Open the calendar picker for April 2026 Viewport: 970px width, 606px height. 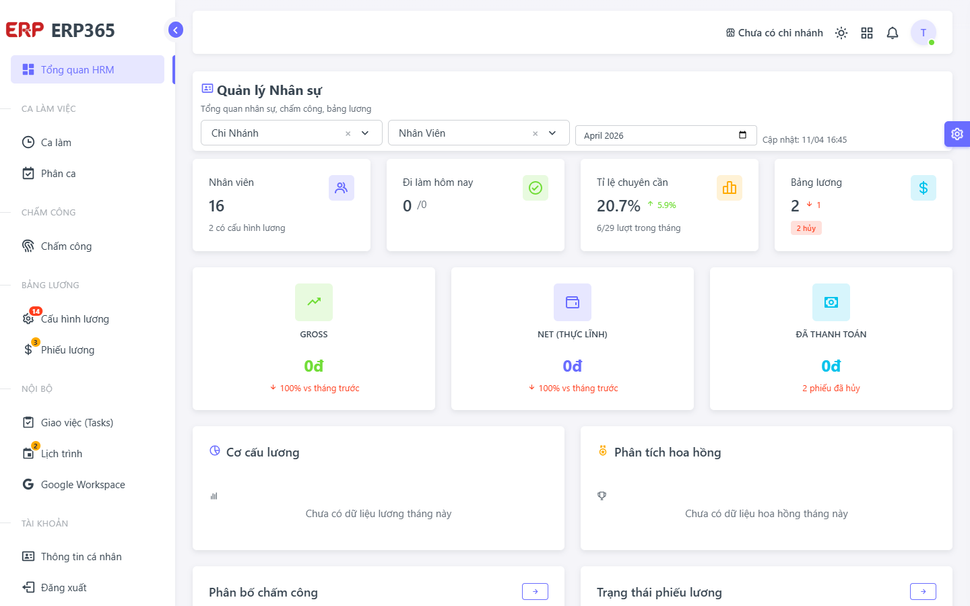pos(742,135)
